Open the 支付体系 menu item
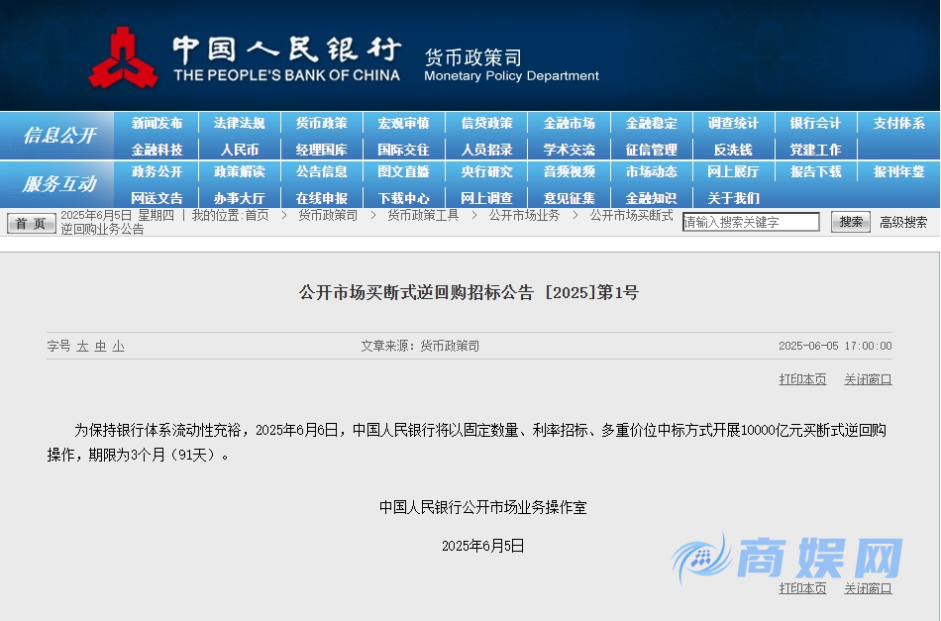941x621 pixels. pos(898,124)
